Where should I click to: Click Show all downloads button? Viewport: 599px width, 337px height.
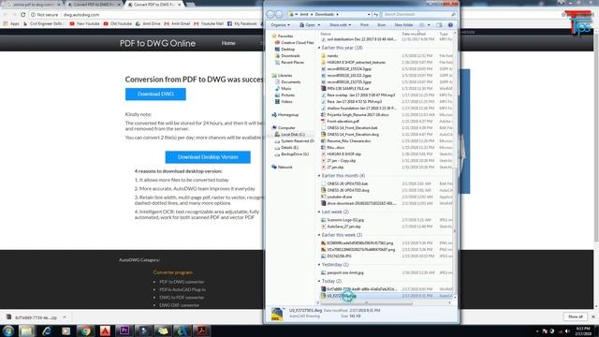576,316
